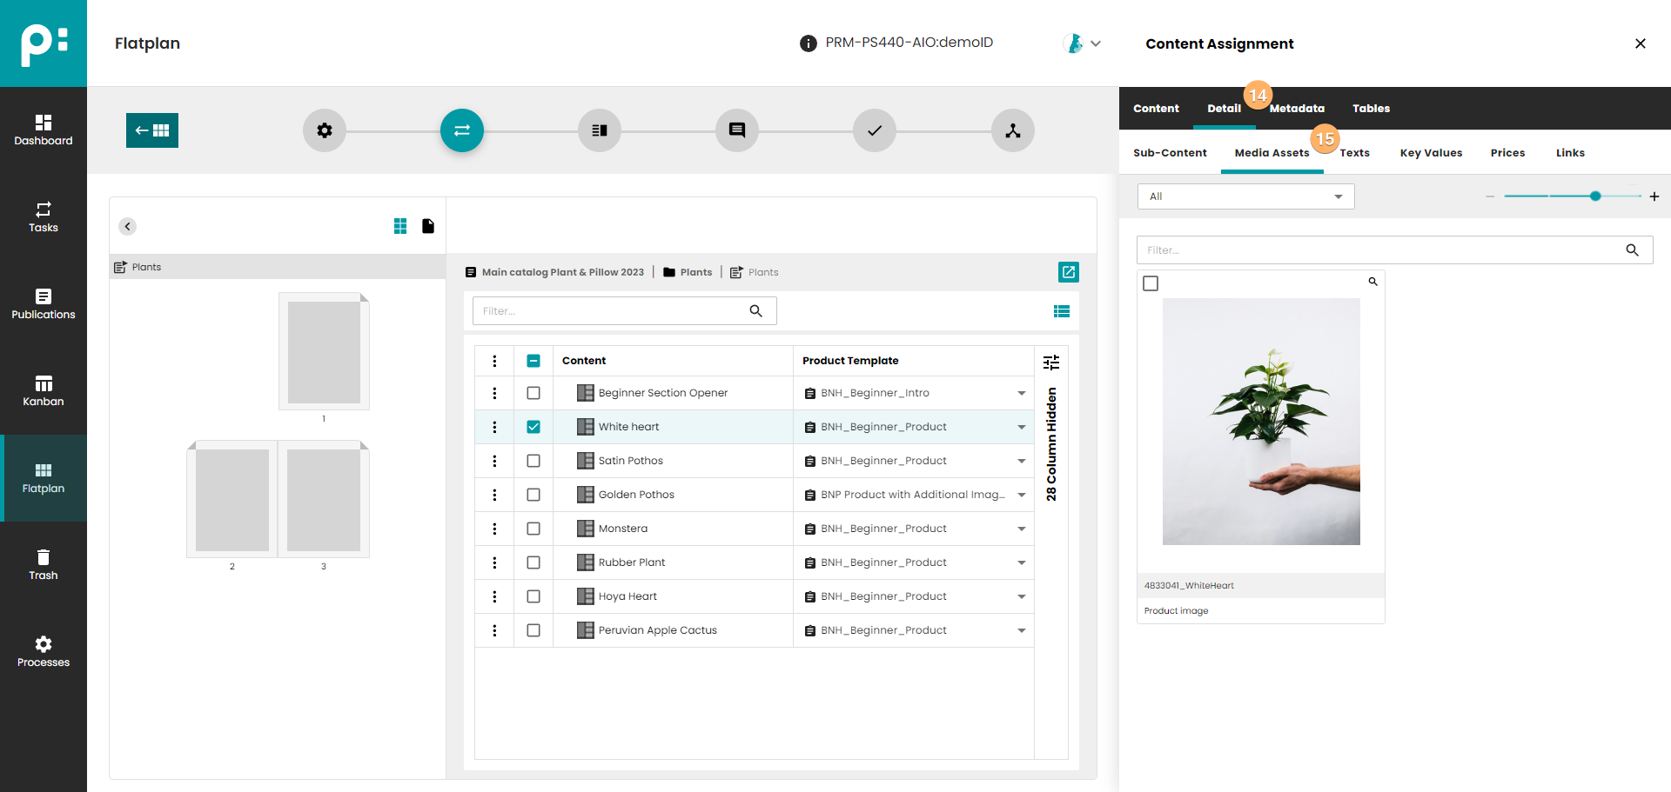The height and width of the screenshot is (792, 1671).
Task: Adjust the thumbnail size slider handle
Action: [x=1595, y=196]
